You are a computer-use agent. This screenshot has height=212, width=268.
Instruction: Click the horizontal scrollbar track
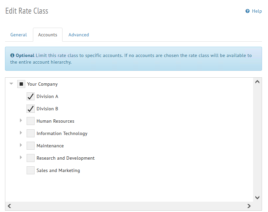click(x=129, y=206)
